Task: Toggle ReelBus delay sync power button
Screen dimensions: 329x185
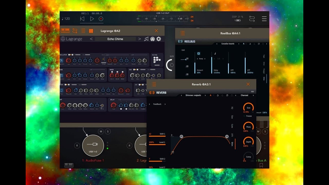Action: pos(199,53)
